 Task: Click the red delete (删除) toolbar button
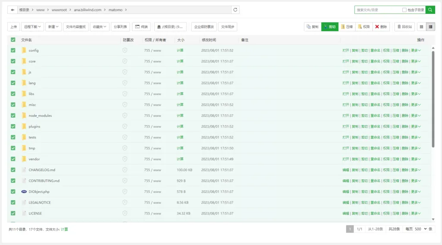[x=381, y=27]
